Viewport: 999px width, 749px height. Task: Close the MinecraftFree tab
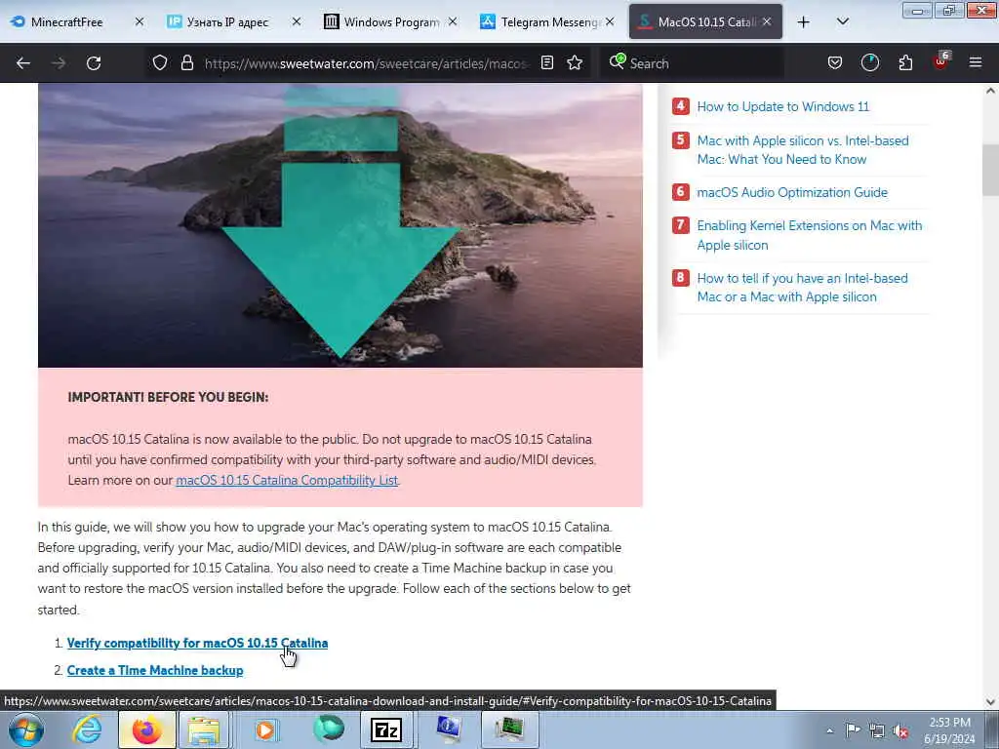[x=140, y=21]
